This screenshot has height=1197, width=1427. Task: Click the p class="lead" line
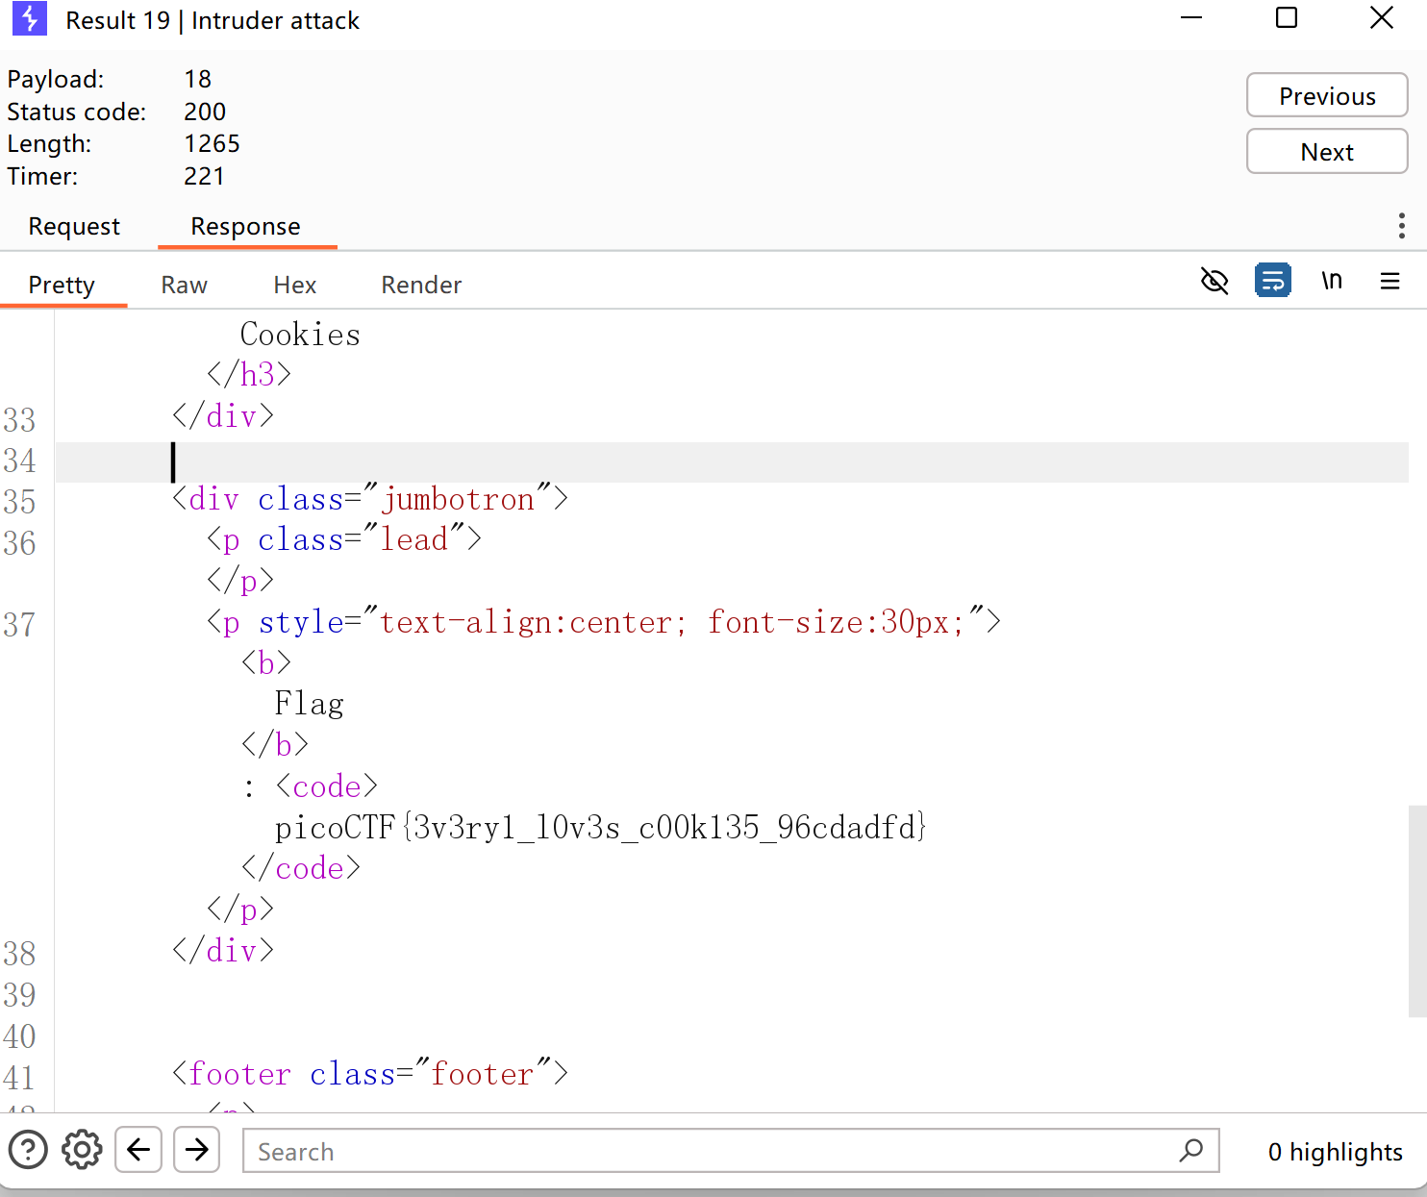344,539
